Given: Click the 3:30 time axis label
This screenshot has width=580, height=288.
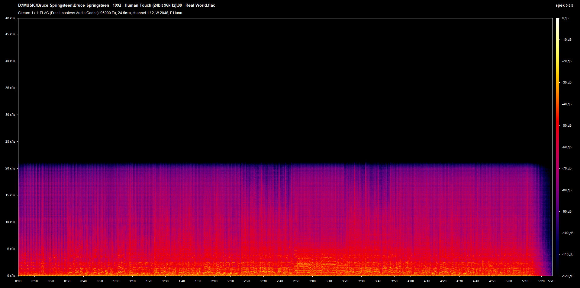Looking at the screenshot, I should [x=361, y=281].
